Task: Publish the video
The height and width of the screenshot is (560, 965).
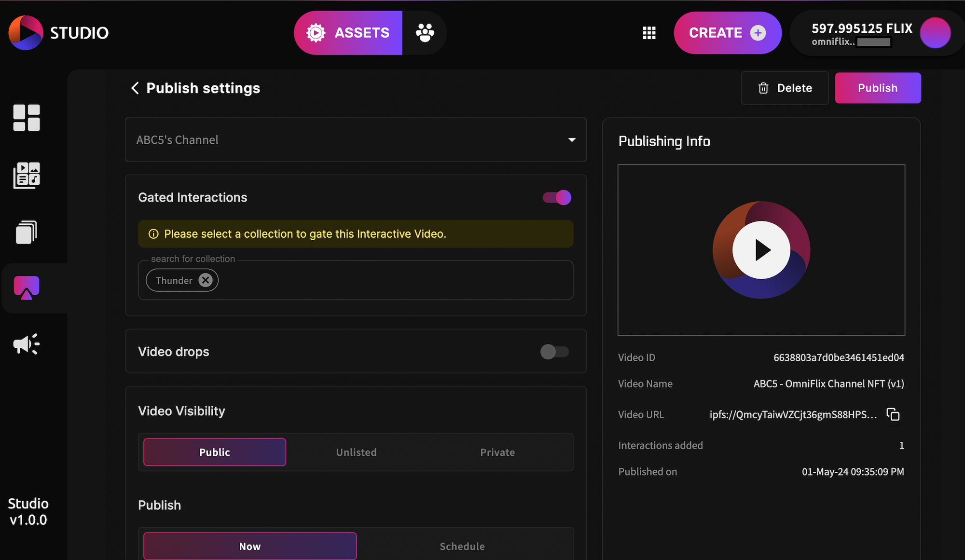Action: (878, 88)
